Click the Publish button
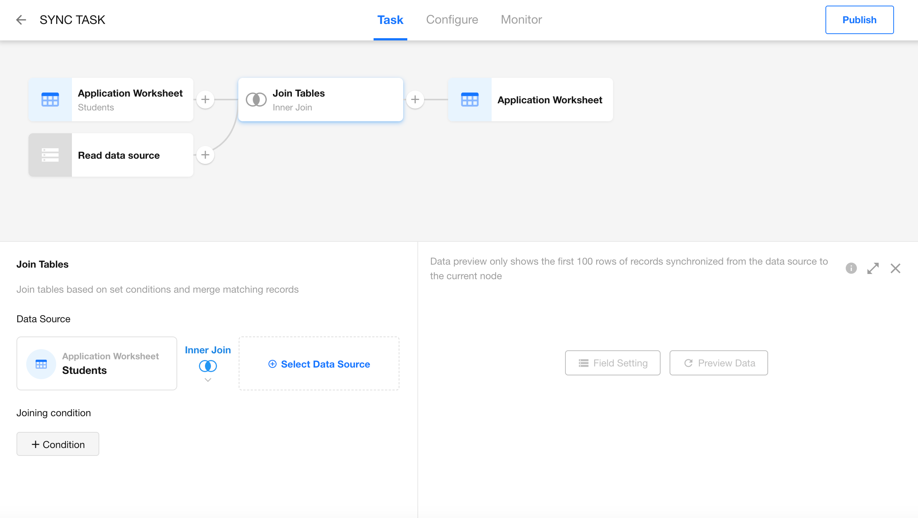Viewport: 918px width, 518px height. coord(859,20)
